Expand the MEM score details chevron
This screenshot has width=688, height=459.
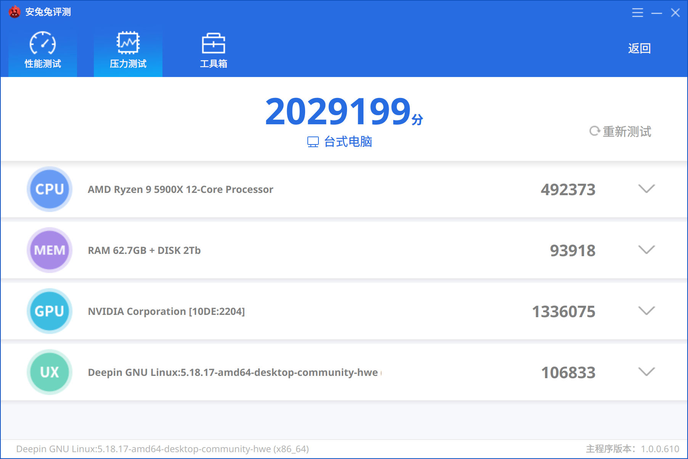646,250
